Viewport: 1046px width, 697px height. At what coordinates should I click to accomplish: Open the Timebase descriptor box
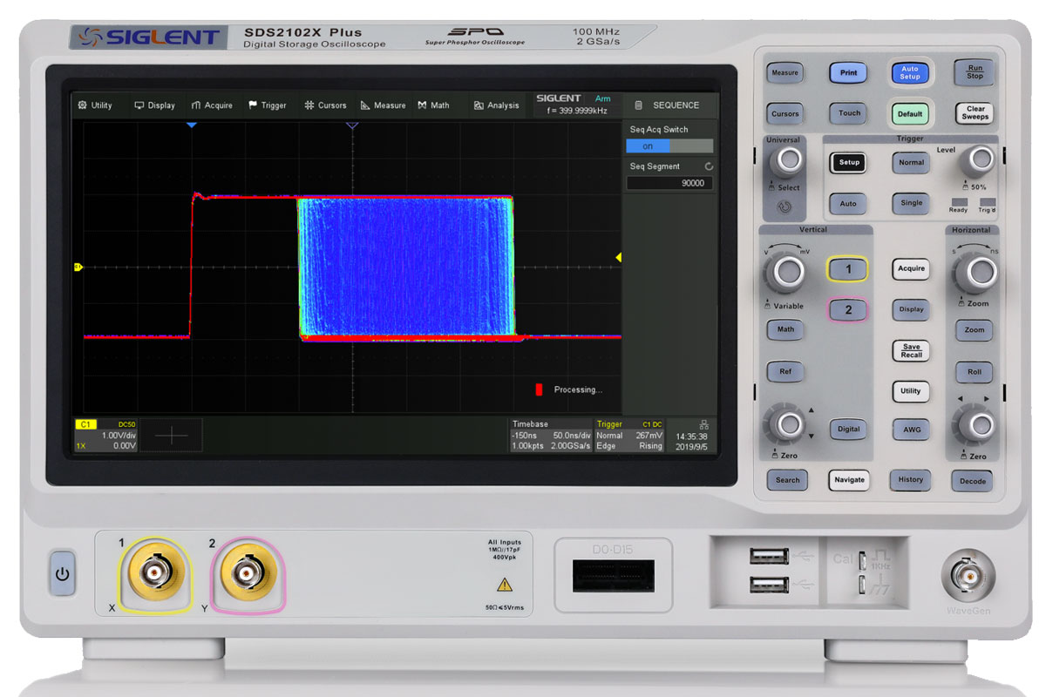(x=551, y=435)
